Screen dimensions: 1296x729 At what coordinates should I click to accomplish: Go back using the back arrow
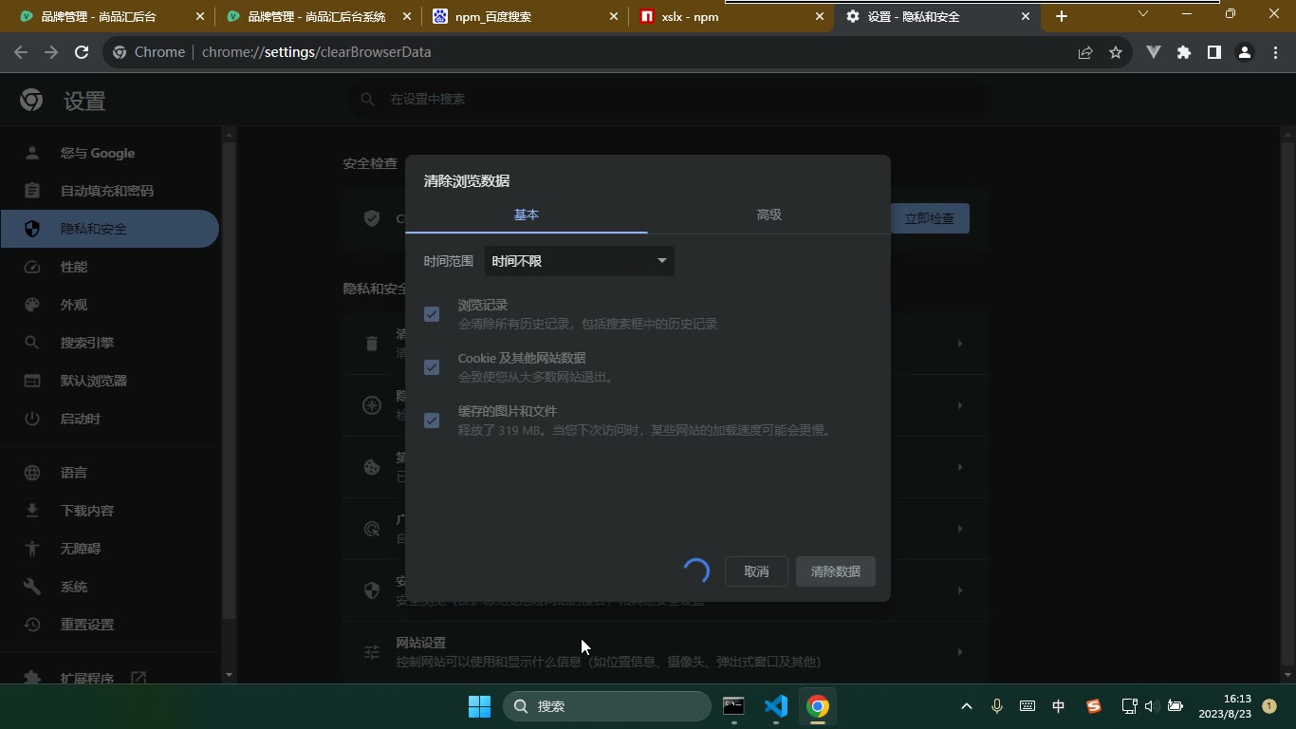(21, 52)
